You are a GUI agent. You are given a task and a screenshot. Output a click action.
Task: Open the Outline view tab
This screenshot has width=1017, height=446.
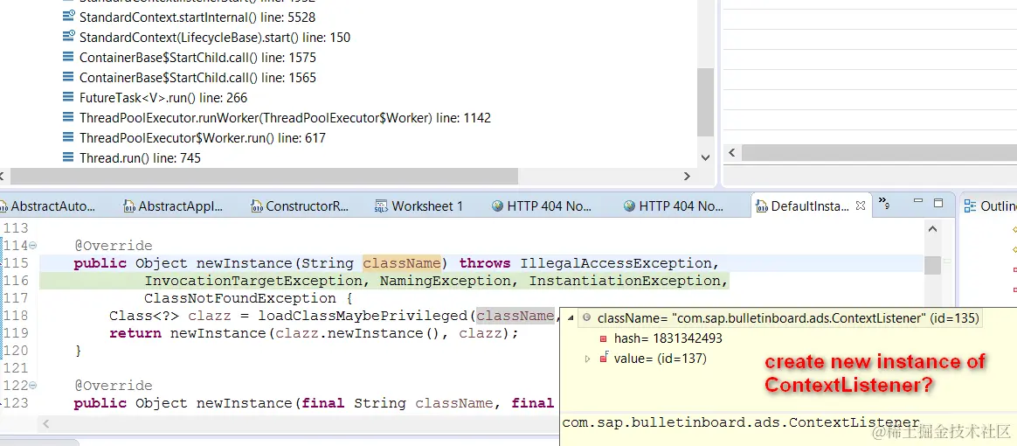(x=991, y=206)
